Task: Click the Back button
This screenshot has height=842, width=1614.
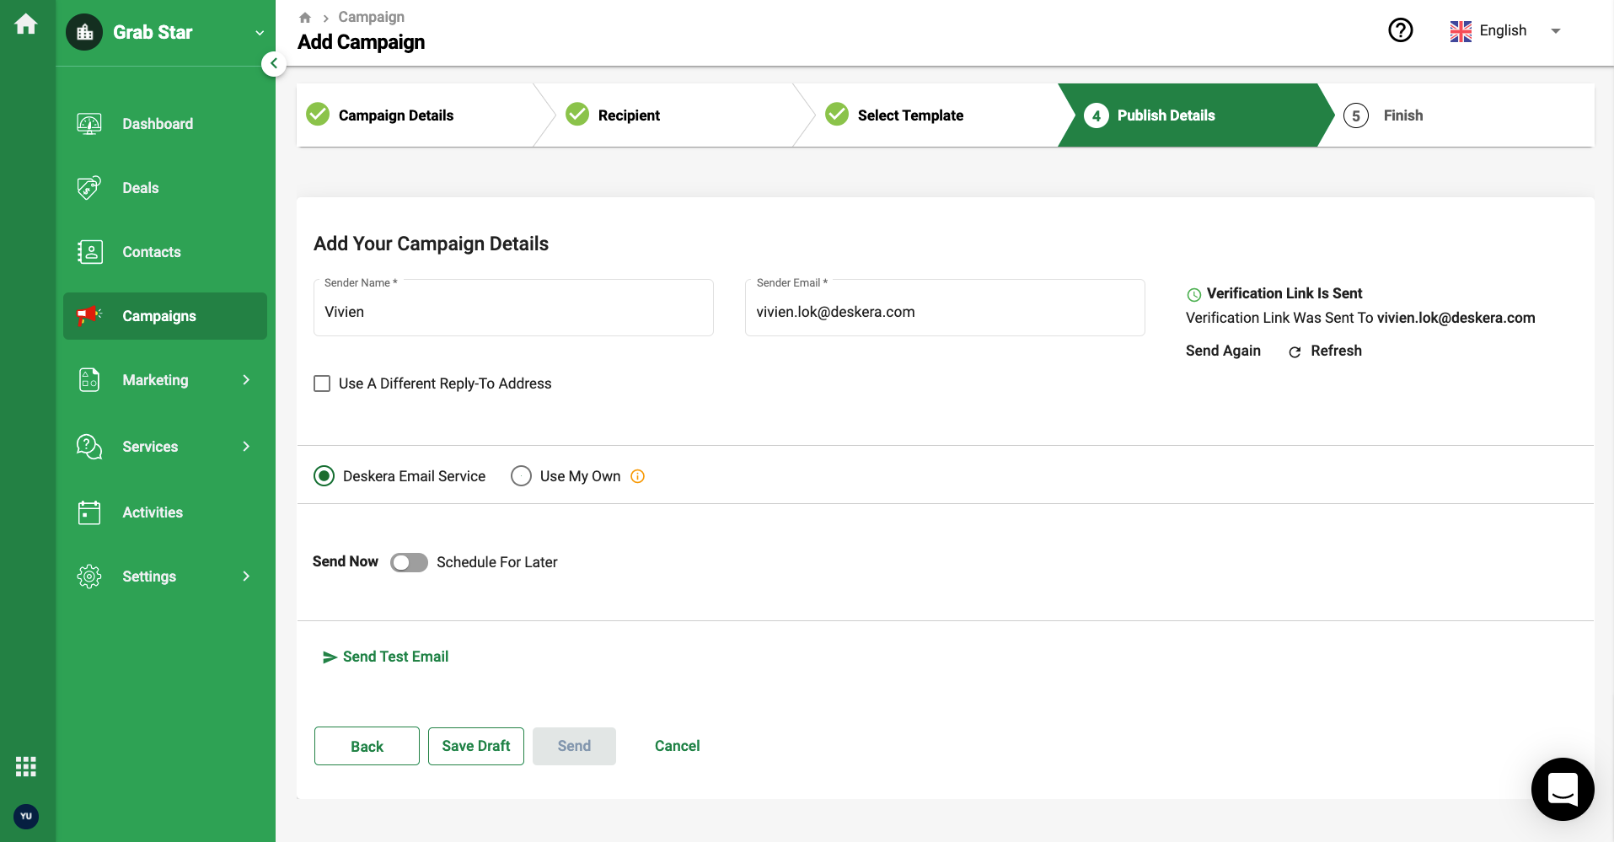Action: (x=367, y=746)
